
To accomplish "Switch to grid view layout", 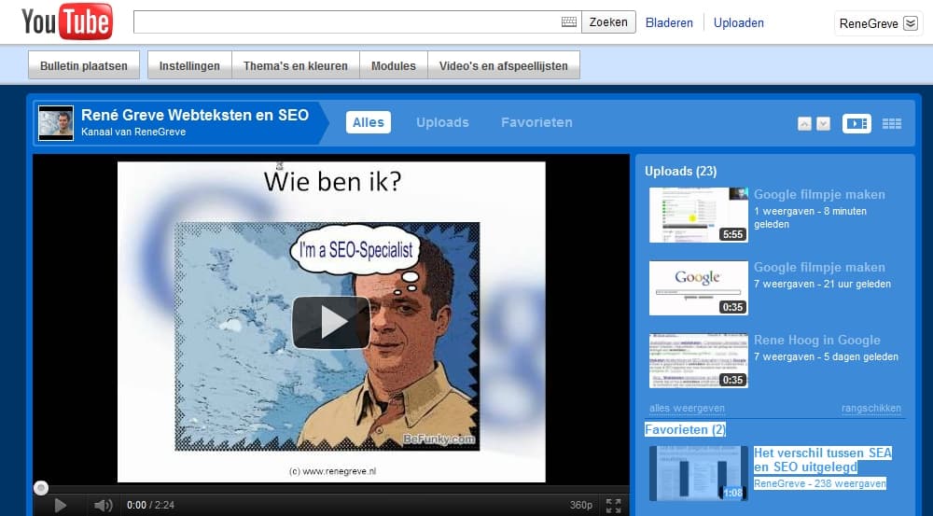I will [891, 123].
